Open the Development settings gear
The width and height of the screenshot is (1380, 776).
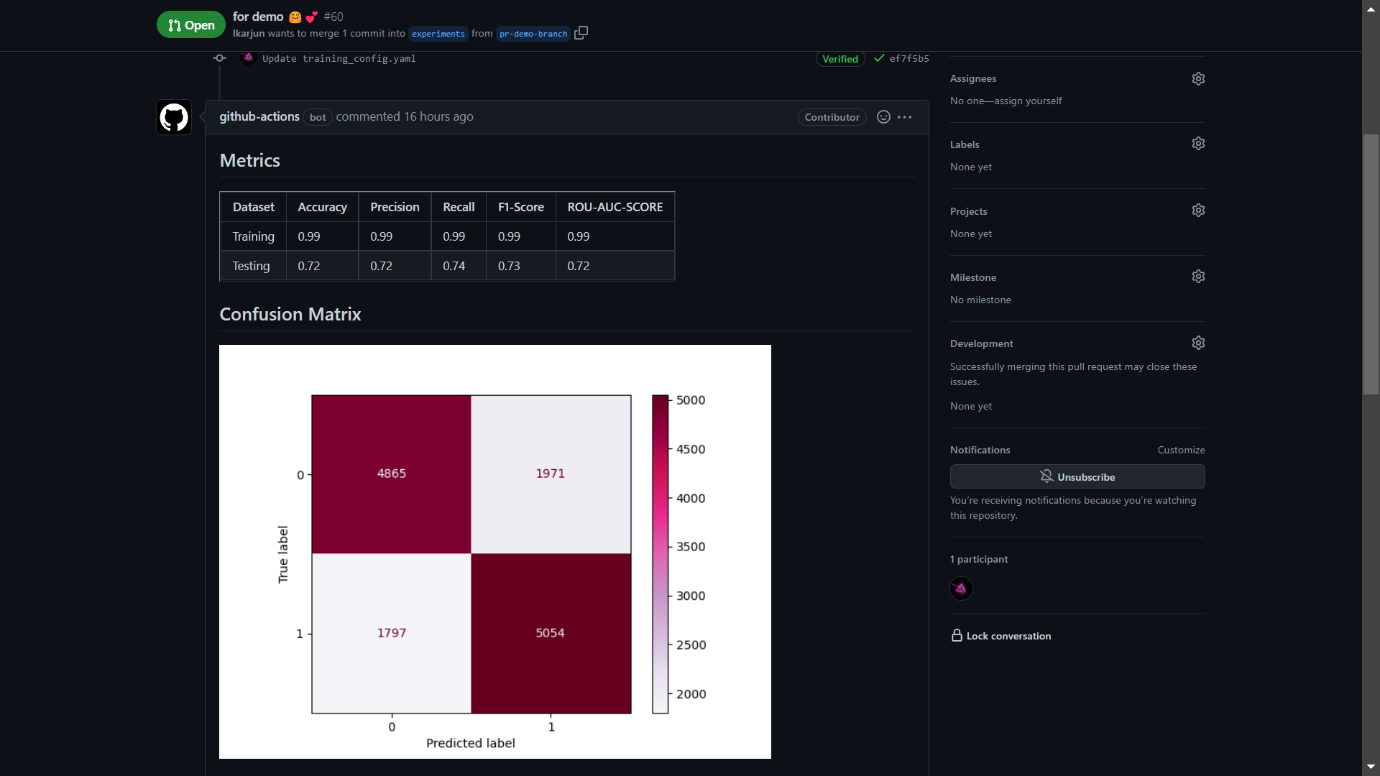click(1198, 343)
